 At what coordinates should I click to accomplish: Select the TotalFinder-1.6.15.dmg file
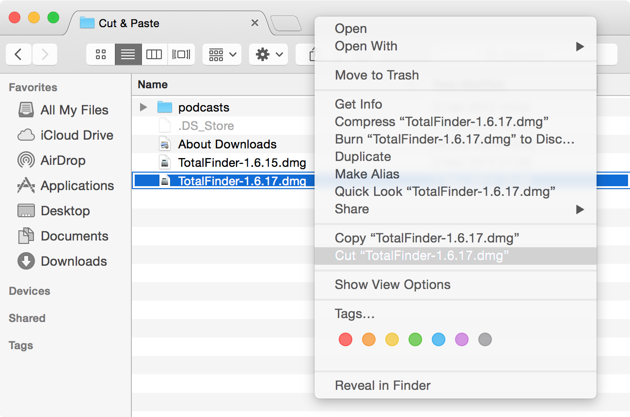pyautogui.click(x=243, y=163)
